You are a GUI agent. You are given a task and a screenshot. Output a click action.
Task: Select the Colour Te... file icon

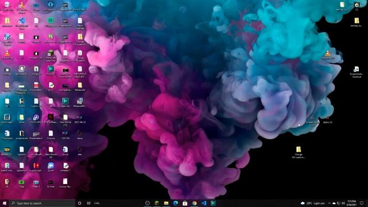point(65,183)
